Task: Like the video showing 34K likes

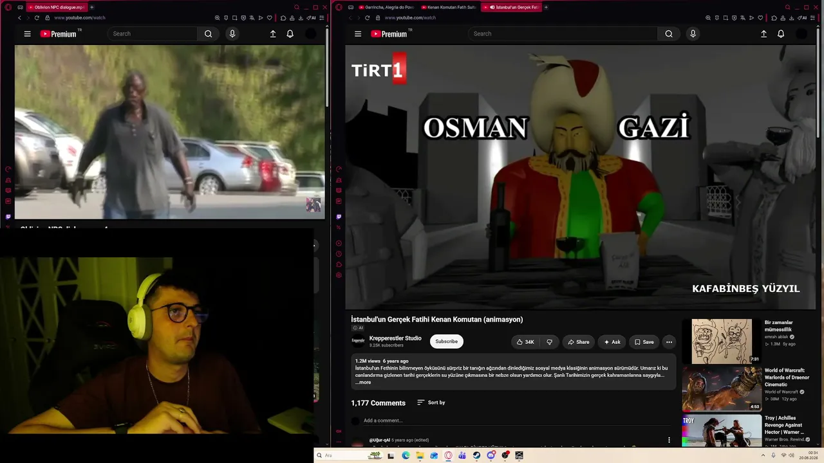Action: click(x=525, y=342)
